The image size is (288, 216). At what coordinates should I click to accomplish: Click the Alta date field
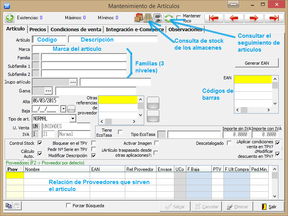pos(45,100)
